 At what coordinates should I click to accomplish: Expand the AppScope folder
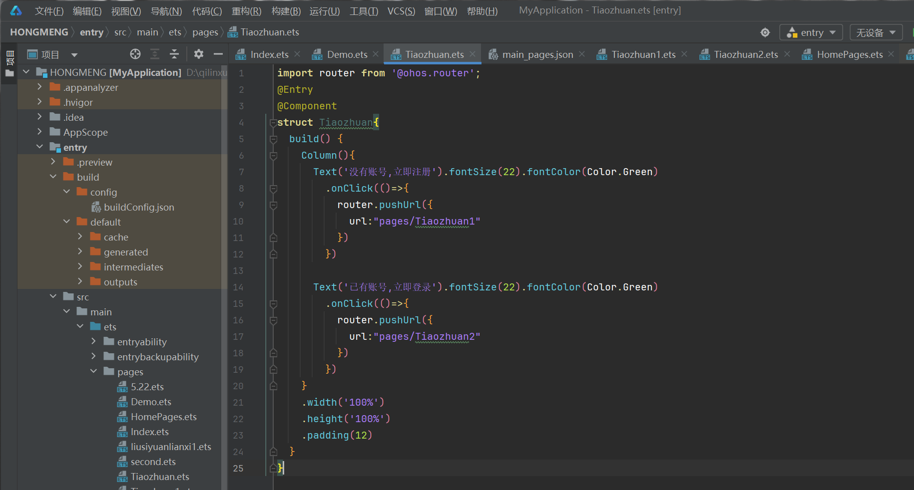pos(39,132)
